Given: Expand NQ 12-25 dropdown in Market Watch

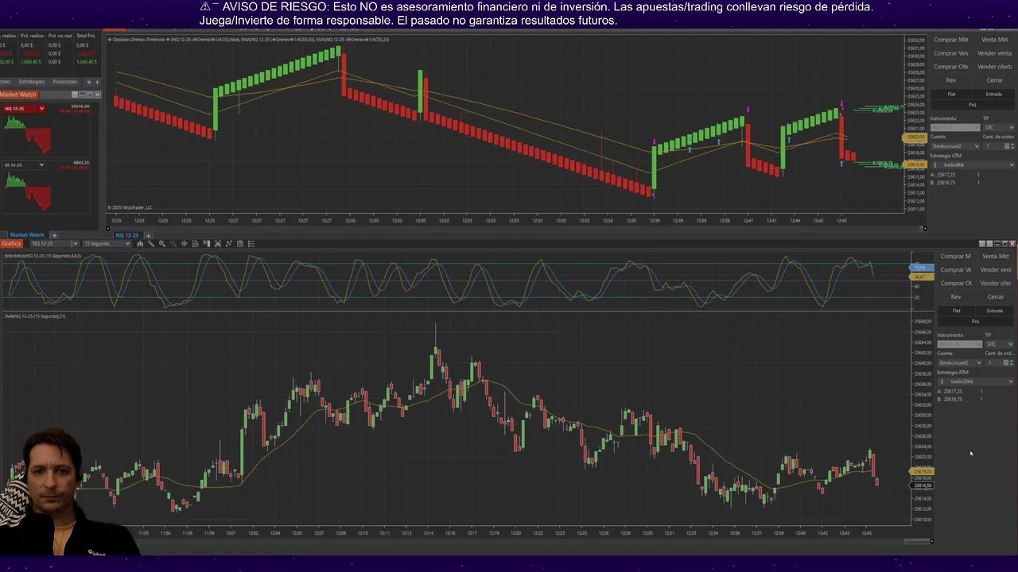Looking at the screenshot, I should pos(41,109).
